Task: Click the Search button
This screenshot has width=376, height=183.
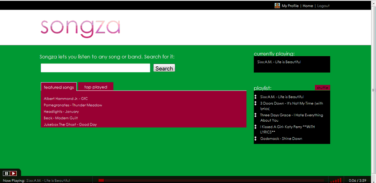Action: point(164,68)
